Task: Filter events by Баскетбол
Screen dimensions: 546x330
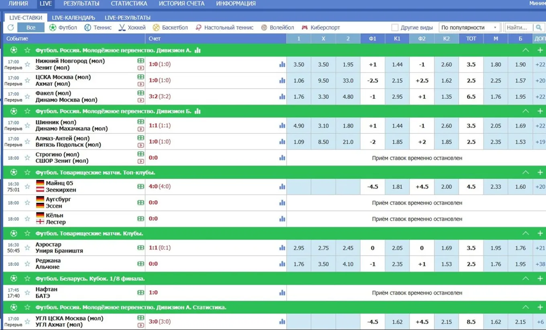Action: point(170,28)
